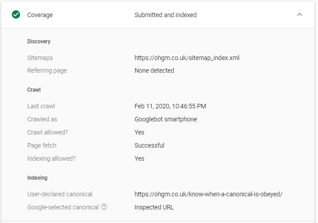Click the 'None detected' referring page value

point(154,70)
